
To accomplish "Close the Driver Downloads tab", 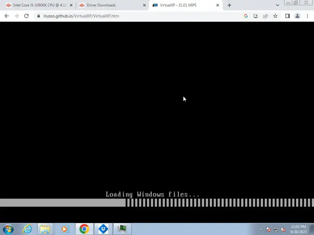I will (144, 6).
